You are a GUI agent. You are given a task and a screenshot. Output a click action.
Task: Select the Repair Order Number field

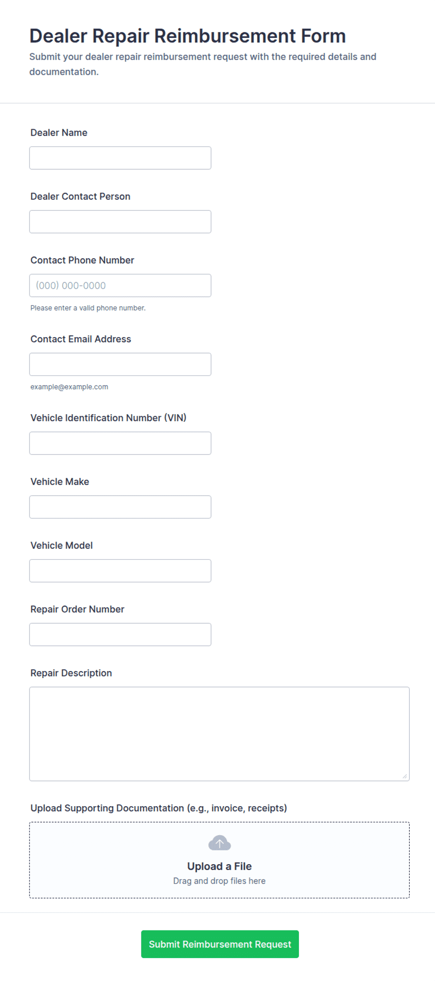tap(120, 635)
